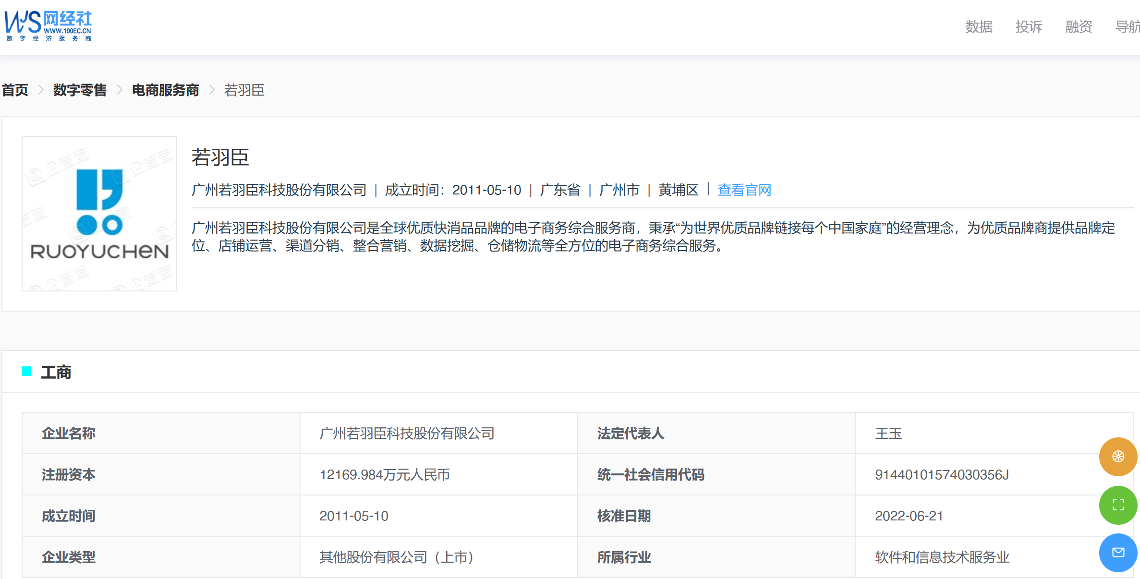Image resolution: width=1140 pixels, height=579 pixels.
Task: Click the blue mail floating button
Action: tap(1118, 553)
